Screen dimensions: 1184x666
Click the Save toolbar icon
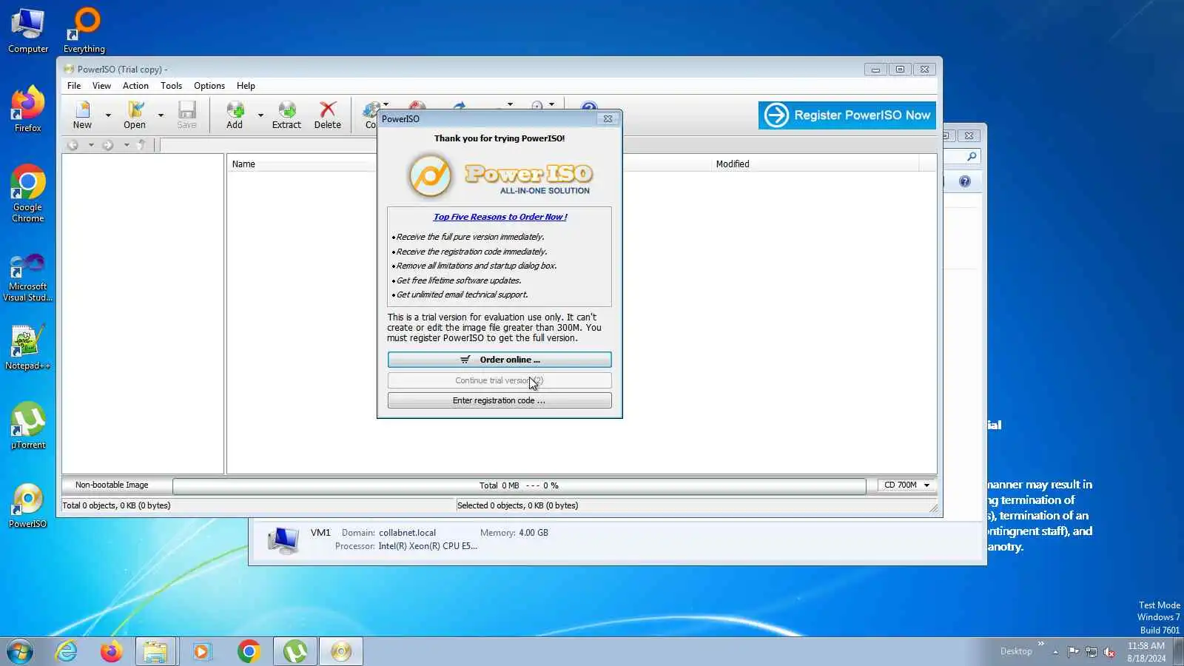tap(186, 114)
